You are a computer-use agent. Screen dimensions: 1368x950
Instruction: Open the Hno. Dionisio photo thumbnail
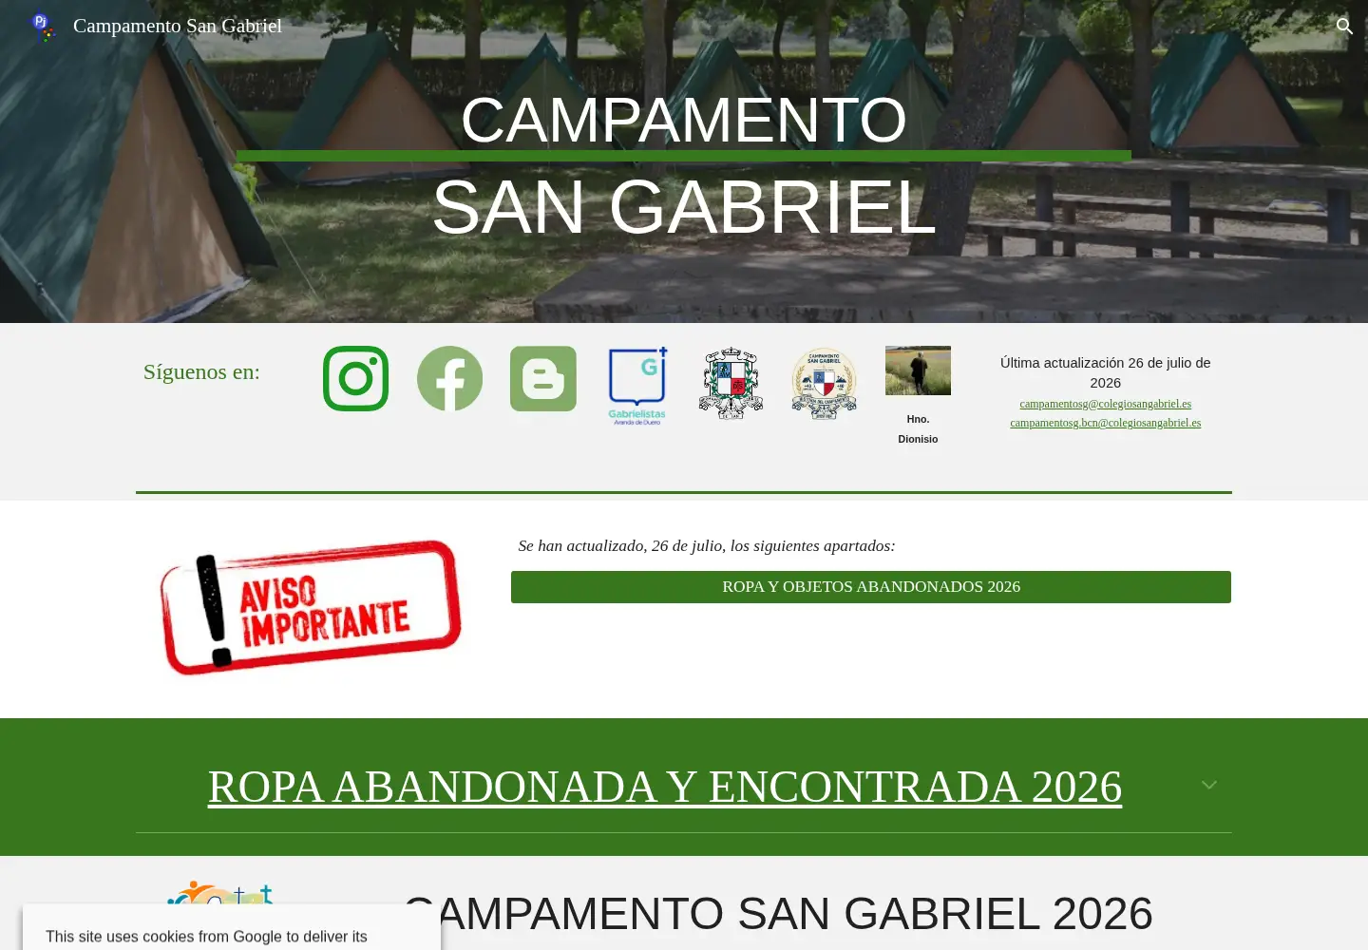pyautogui.click(x=918, y=370)
